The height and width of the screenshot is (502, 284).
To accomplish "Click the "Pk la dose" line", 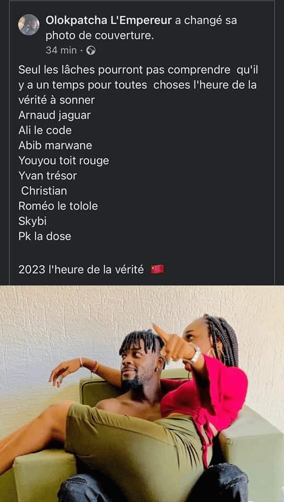I will pyautogui.click(x=45, y=236).
